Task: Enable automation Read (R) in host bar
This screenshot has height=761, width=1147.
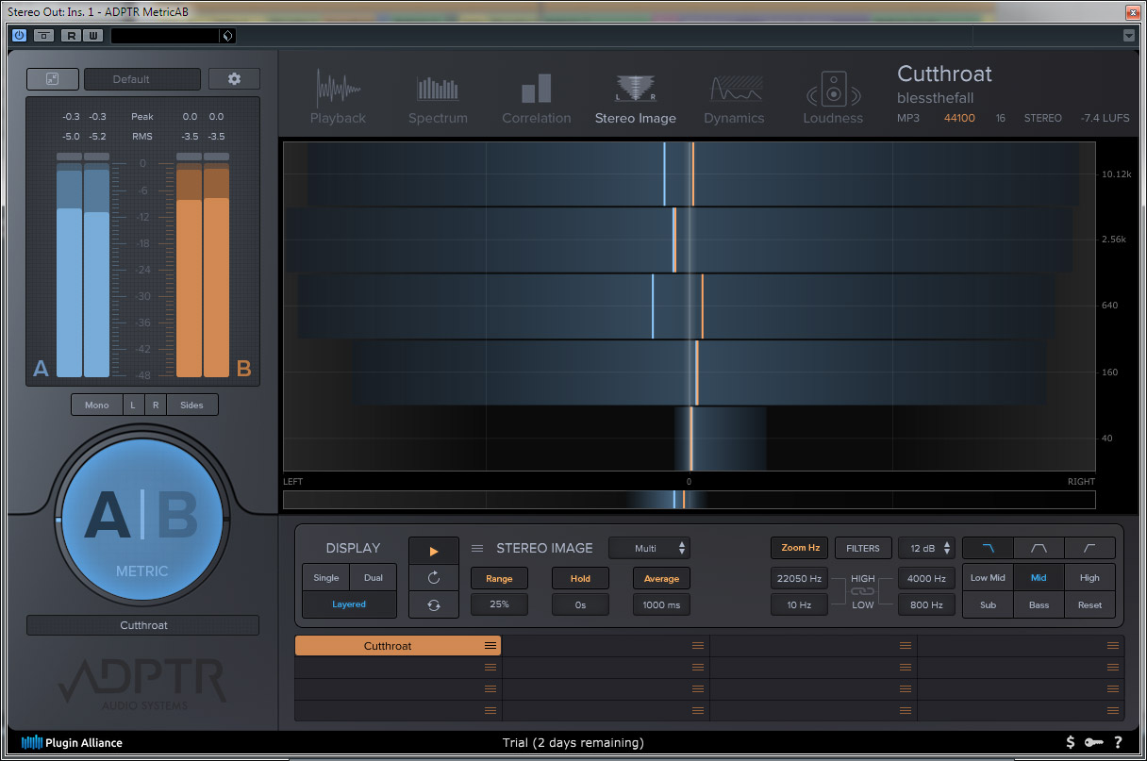Action: (x=72, y=36)
